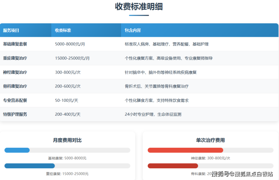Viewport: 279px width, 180px height.
Task: Select the 15000-25000元/月 price cell
Action: (x=72, y=58)
